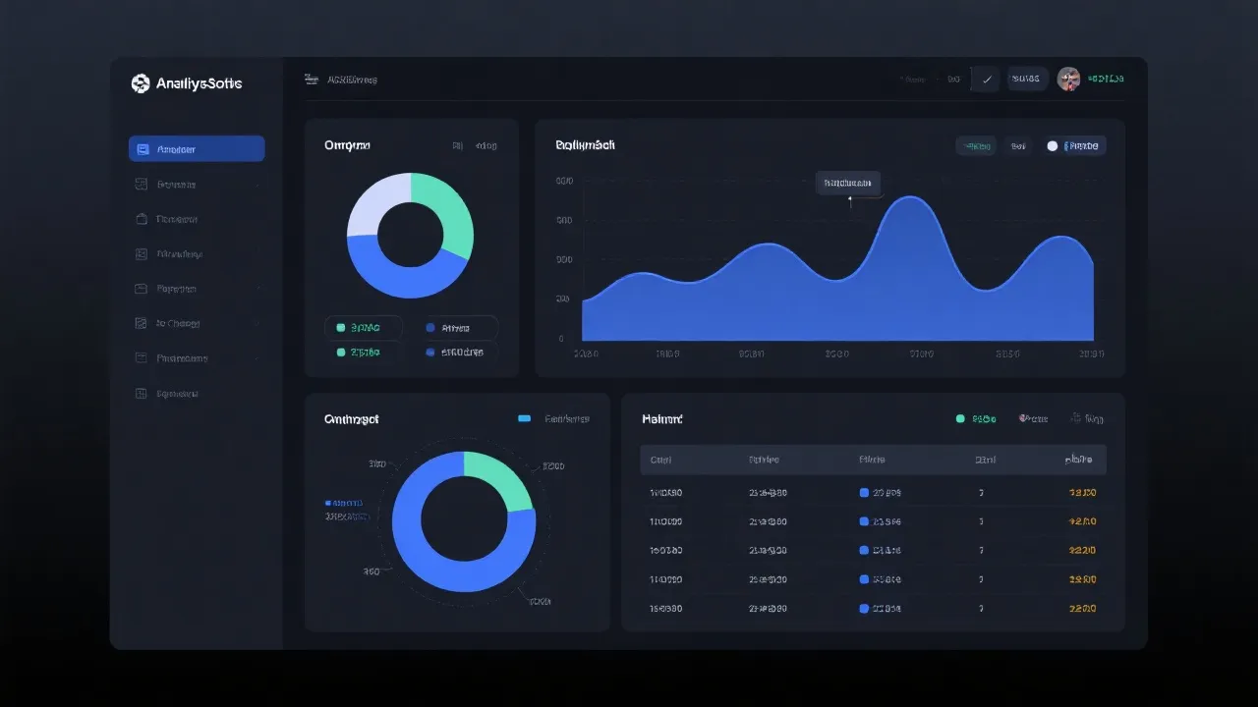
Task: Click the green-text pill button on area chart
Action: coord(976,146)
